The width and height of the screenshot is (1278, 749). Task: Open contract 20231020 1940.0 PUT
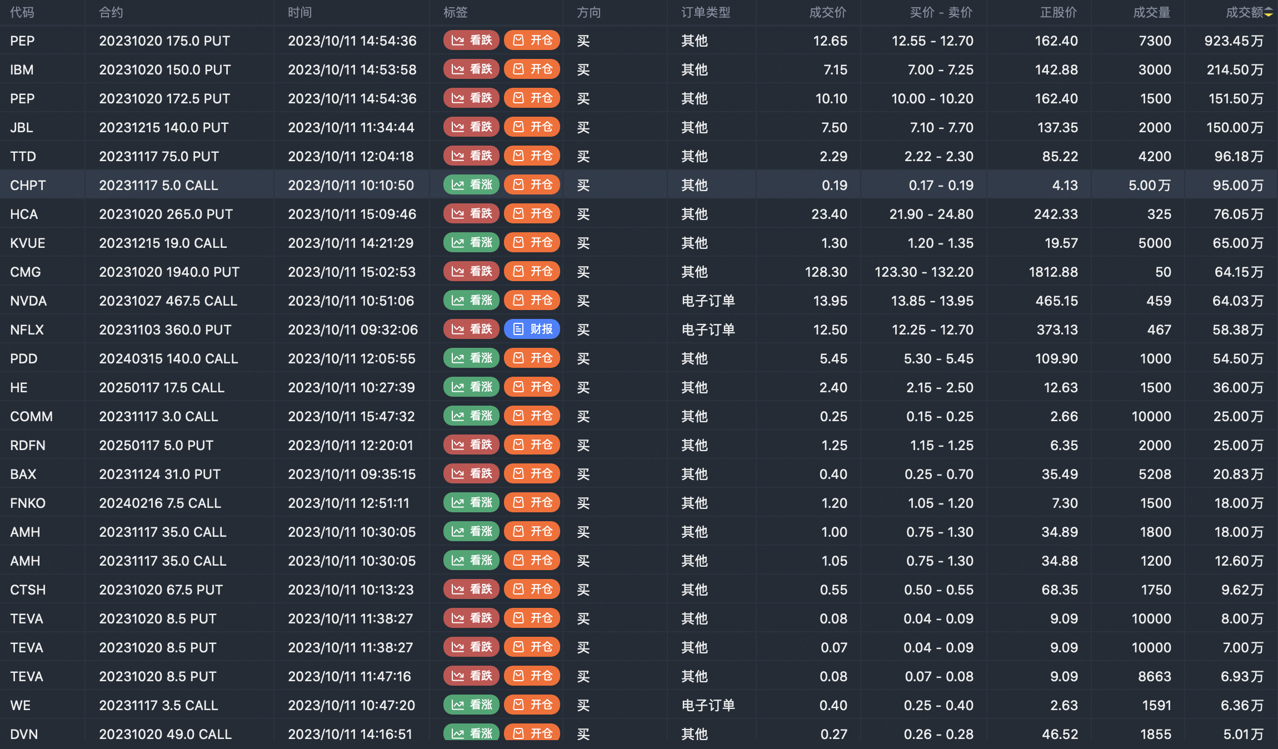(169, 272)
